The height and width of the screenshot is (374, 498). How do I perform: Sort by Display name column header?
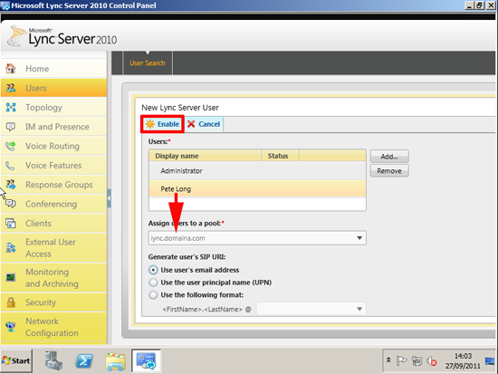point(205,156)
